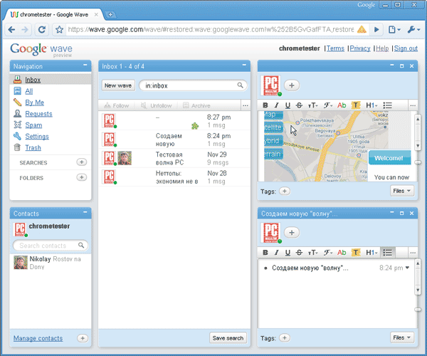The image size is (427, 356).
Task: Open font family dropdown in map wave toolbar
Action: 328,105
